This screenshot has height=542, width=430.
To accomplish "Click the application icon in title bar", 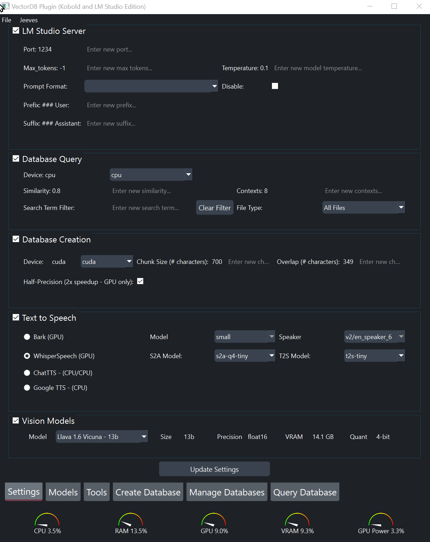I will coord(5,6).
